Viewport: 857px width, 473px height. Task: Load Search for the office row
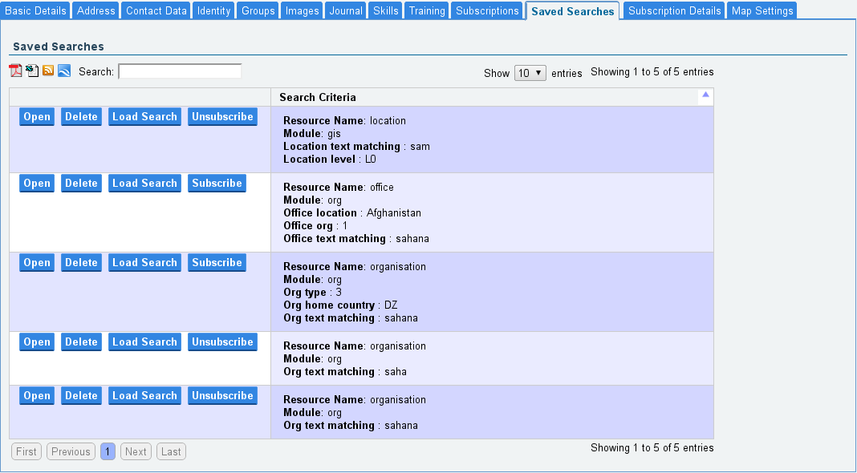[144, 184]
